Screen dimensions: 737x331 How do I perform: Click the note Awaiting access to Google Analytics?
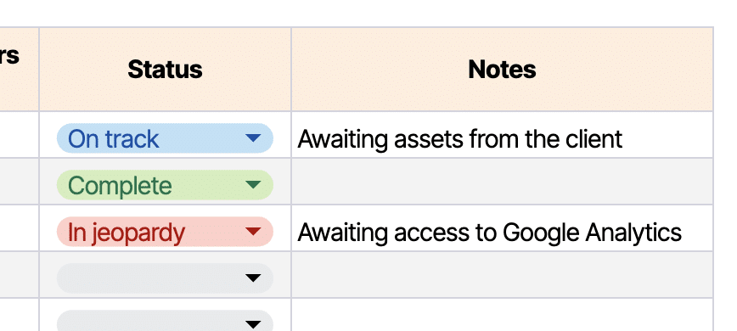pos(489,233)
